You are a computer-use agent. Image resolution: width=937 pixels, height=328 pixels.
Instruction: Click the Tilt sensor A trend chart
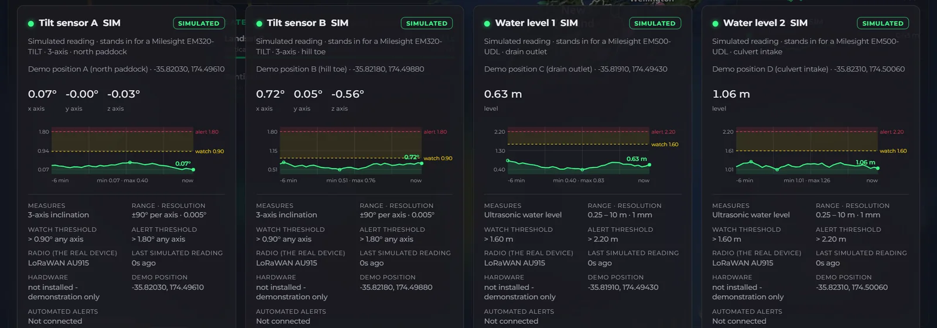point(122,151)
